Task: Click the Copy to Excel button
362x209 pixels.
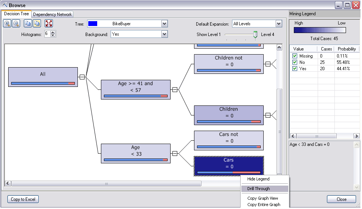Action: pyautogui.click(x=23, y=199)
